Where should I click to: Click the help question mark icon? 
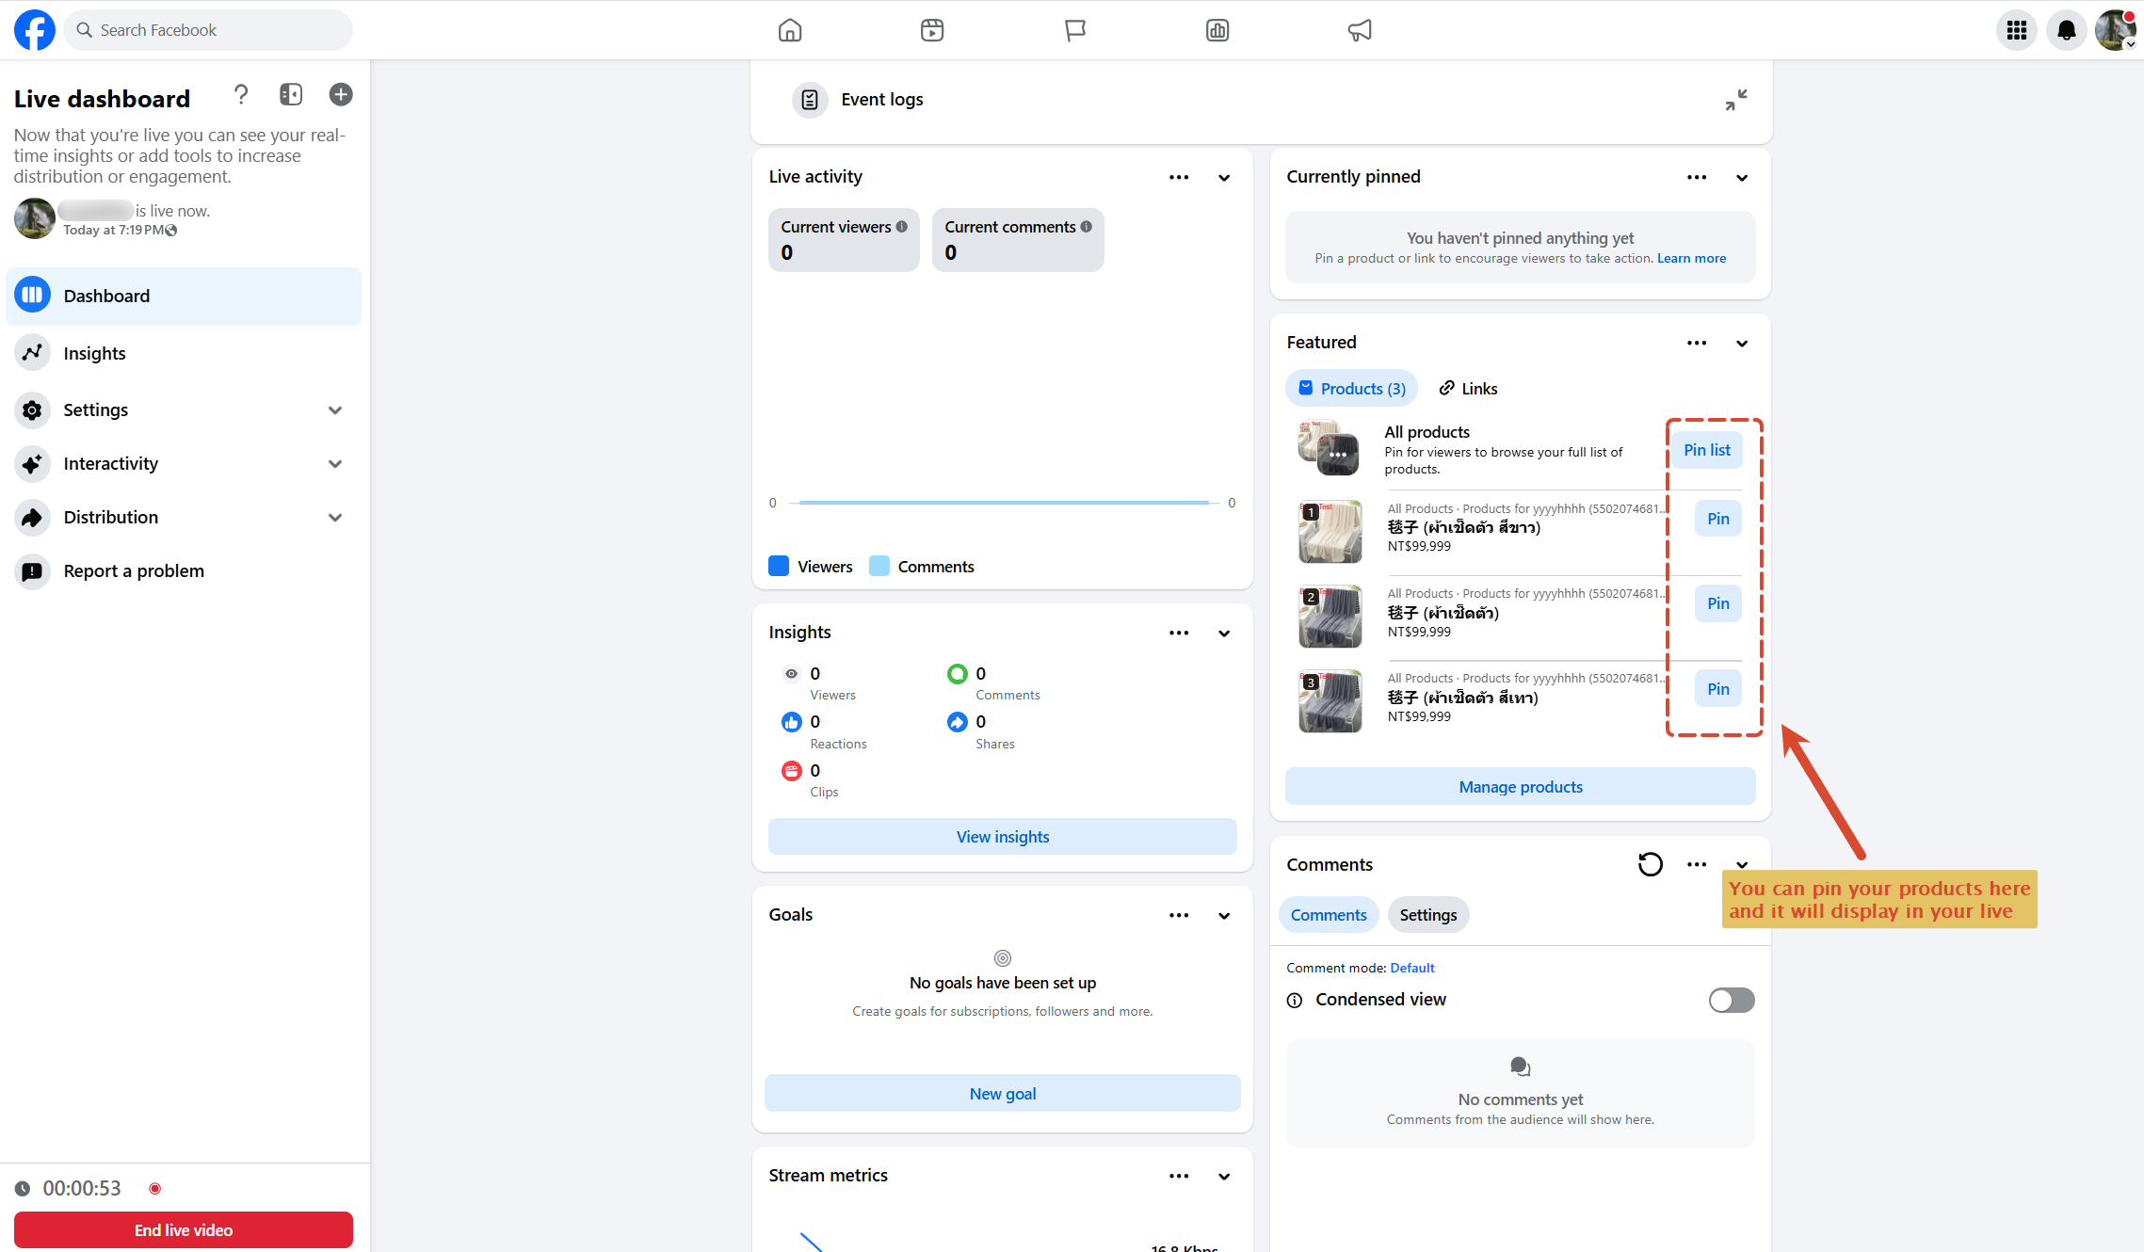241,94
